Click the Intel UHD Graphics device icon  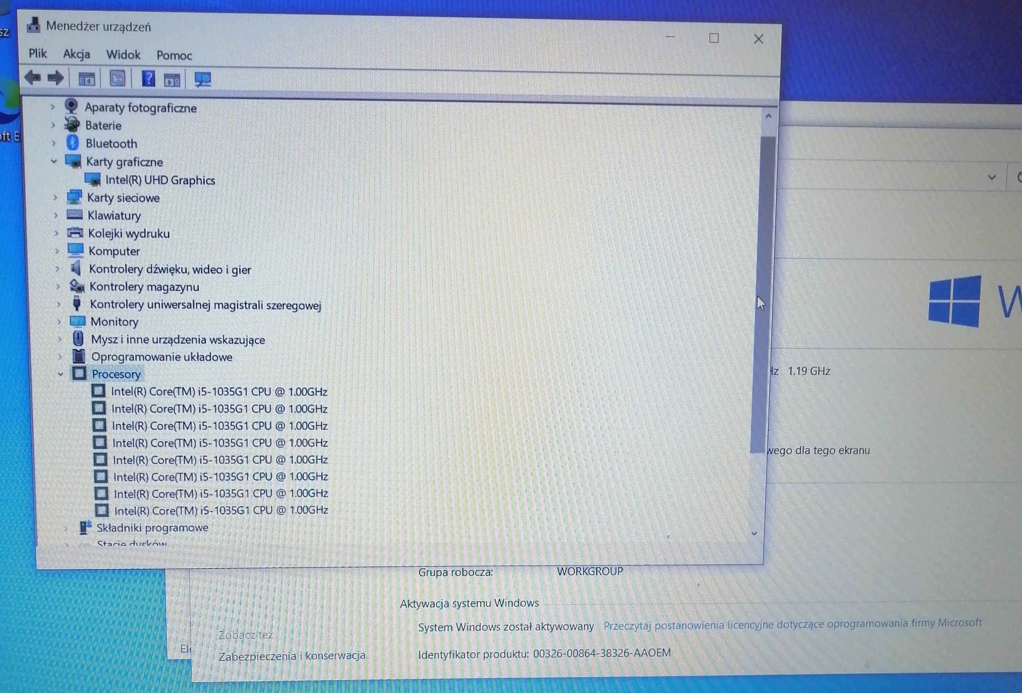[92, 179]
